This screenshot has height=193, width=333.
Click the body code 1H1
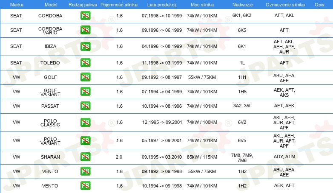pos(242,77)
